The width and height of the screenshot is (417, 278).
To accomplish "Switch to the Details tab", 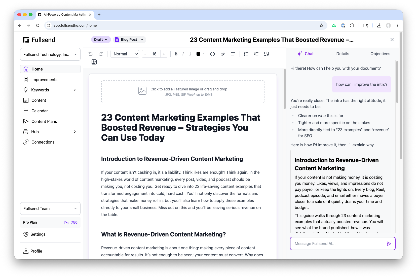I will (x=343, y=54).
